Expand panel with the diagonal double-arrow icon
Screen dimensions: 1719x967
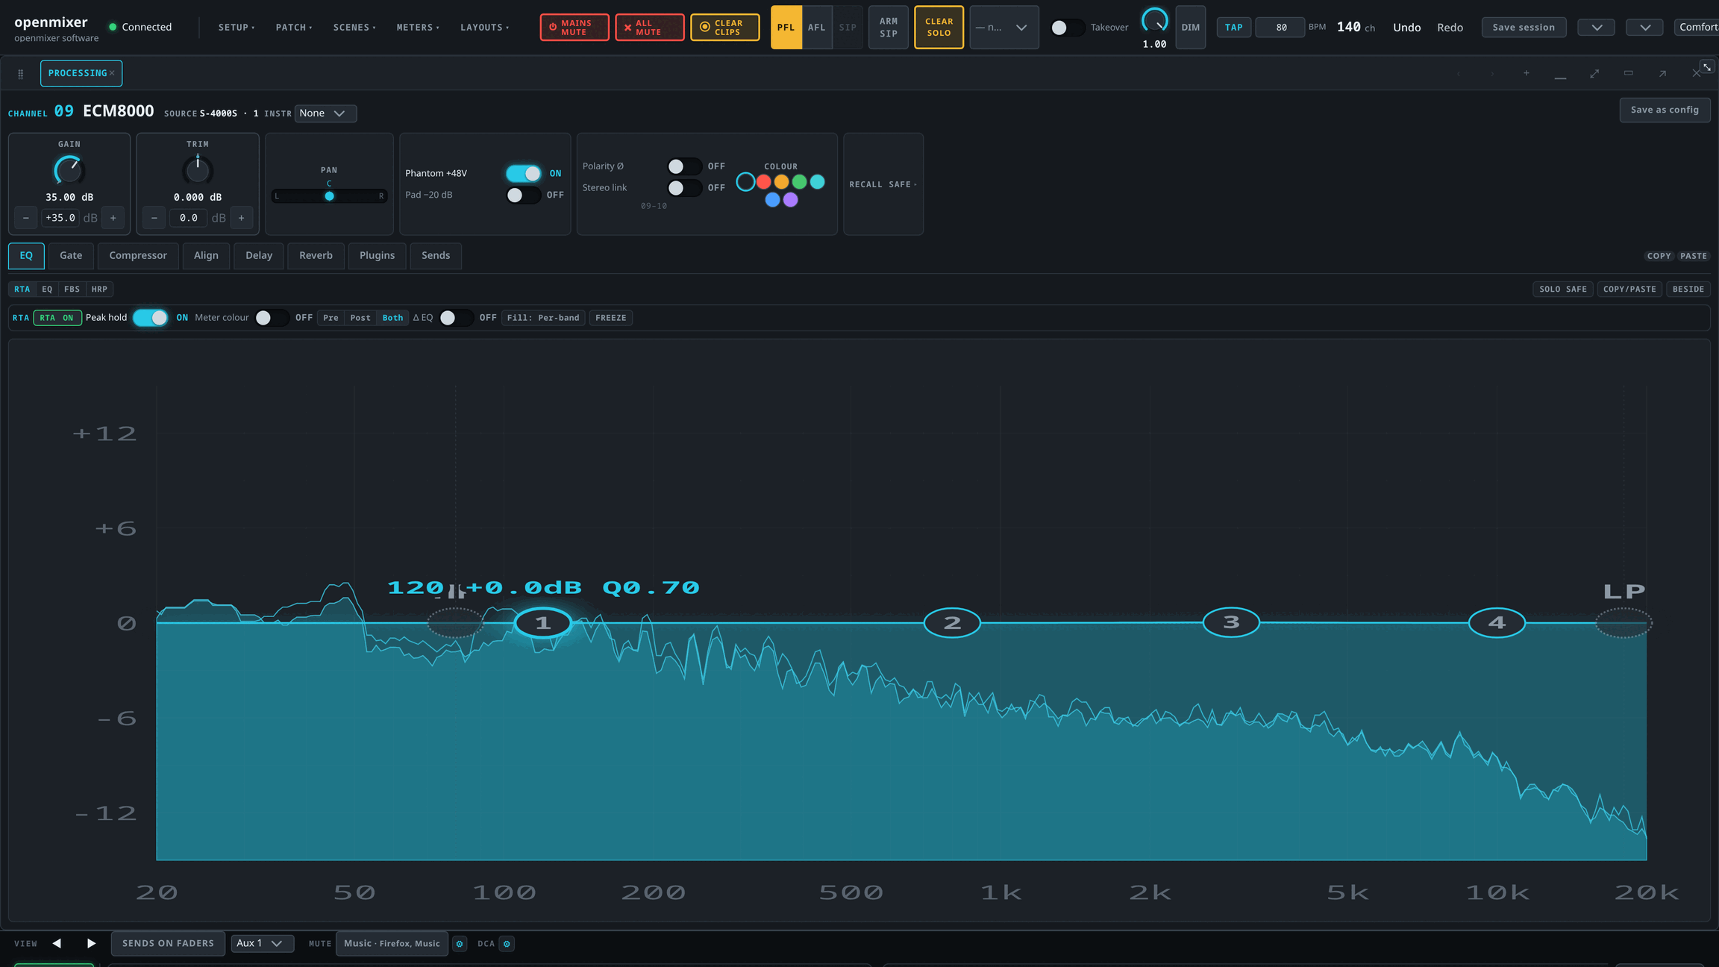click(x=1594, y=73)
